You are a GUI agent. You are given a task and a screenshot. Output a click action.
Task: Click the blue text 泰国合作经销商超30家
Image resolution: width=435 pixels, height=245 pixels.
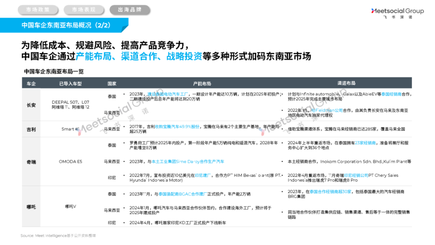coord(330,191)
